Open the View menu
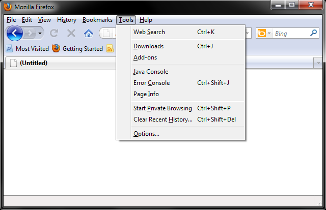 (x=44, y=20)
